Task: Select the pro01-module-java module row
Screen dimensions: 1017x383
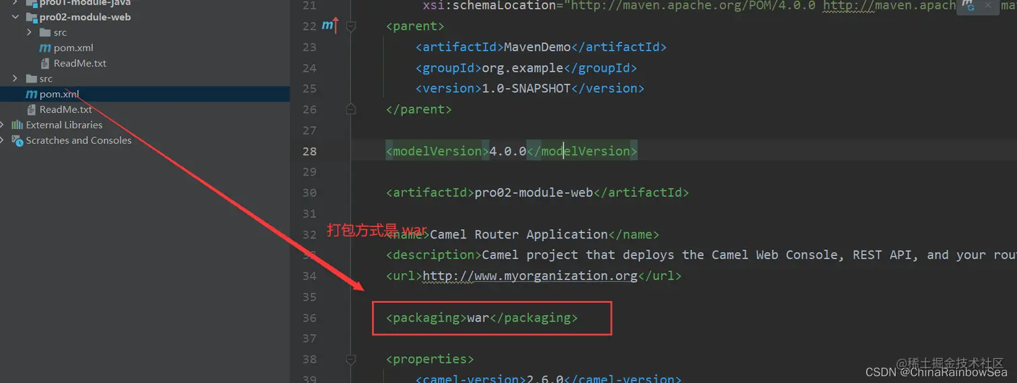Action: (145, 3)
